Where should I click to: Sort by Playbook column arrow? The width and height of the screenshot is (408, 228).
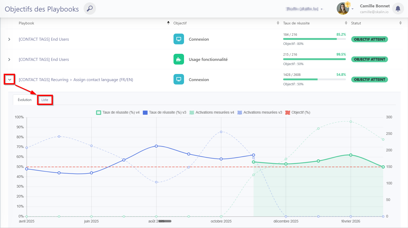168,23
